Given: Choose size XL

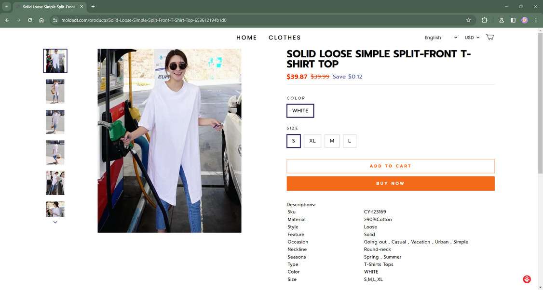Looking at the screenshot, I should point(312,141).
